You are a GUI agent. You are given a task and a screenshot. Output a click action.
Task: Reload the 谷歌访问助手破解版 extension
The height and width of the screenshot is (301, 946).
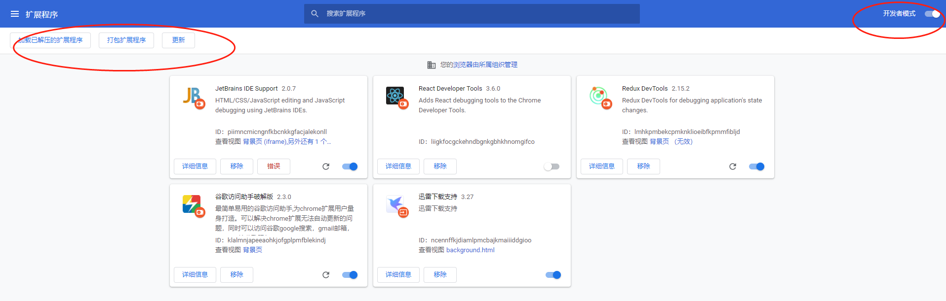(326, 275)
